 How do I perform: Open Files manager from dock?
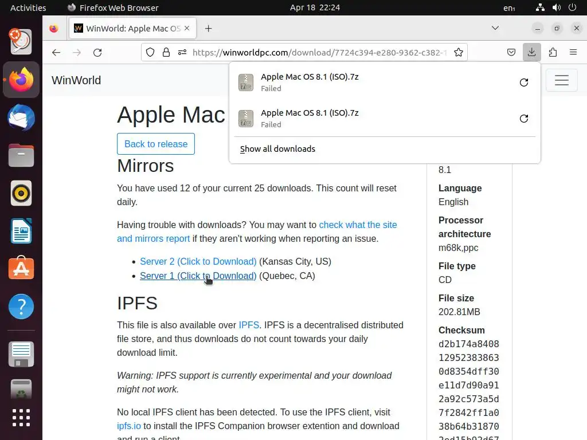click(x=21, y=155)
